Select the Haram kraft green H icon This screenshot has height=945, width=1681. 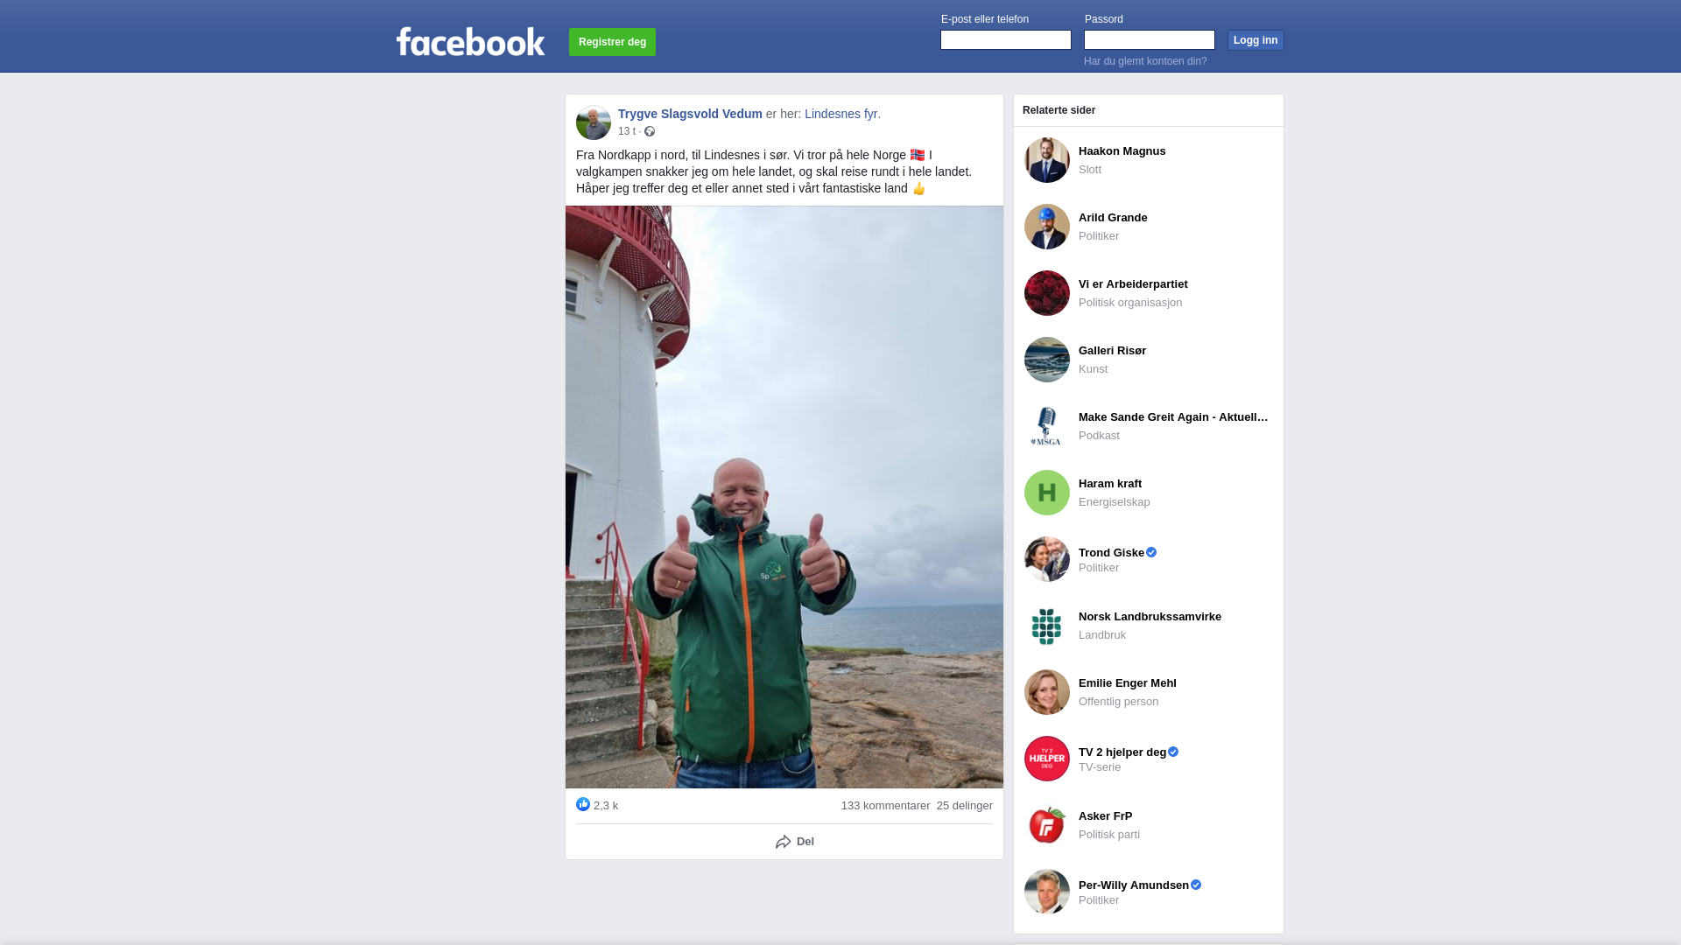1047,493
